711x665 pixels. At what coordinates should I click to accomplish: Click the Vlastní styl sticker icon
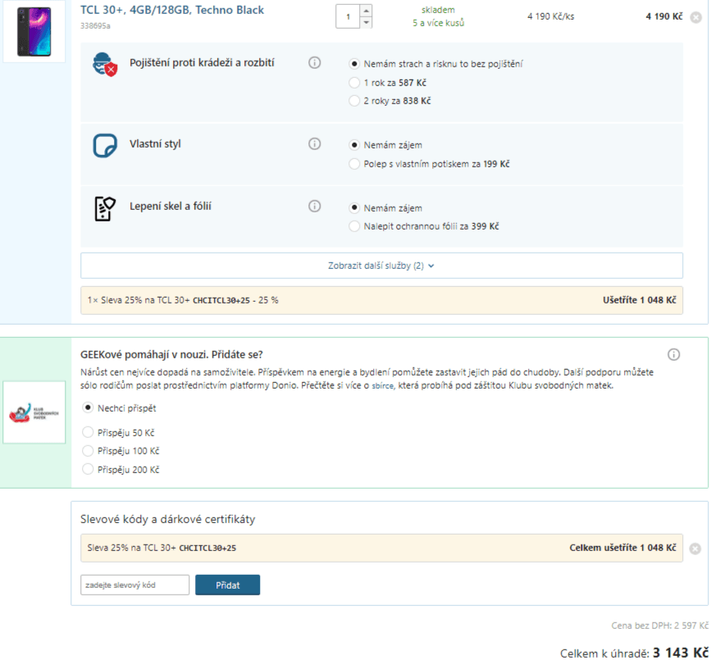coord(105,145)
